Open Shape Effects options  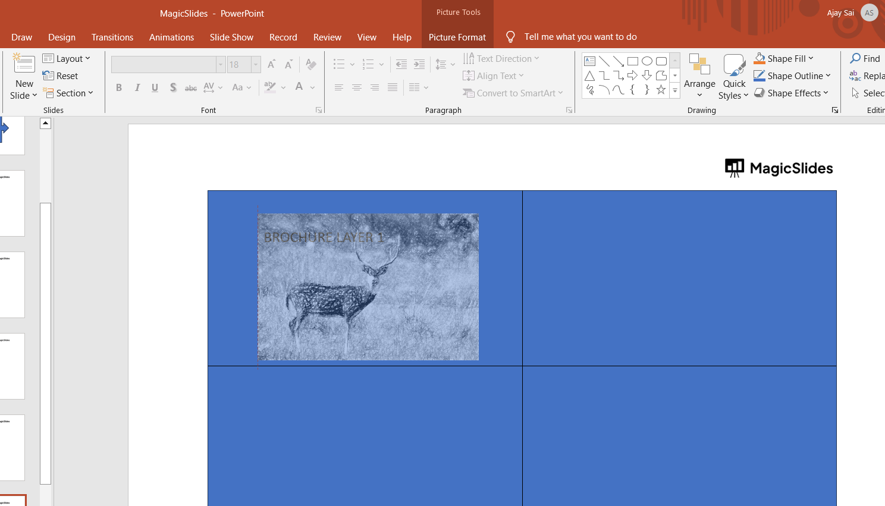(x=791, y=93)
